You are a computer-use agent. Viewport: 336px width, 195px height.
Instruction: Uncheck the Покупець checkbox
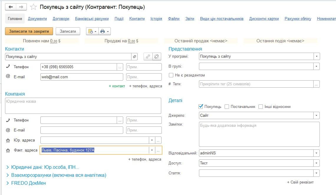[x=201, y=106]
